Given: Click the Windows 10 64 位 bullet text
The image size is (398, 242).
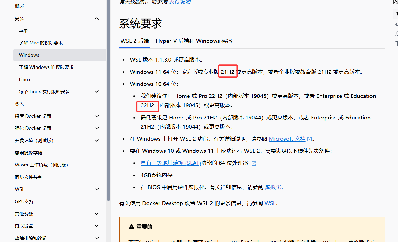Looking at the screenshot, I should [154, 84].
